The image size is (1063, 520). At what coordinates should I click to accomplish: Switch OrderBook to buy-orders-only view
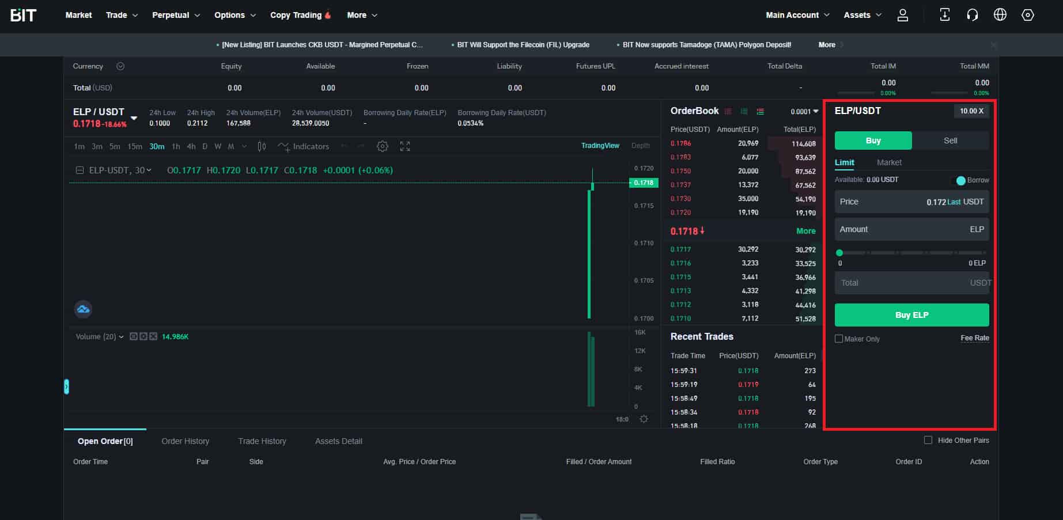[x=744, y=111]
